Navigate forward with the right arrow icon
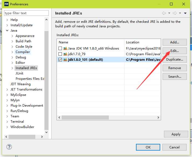The height and width of the screenshot is (157, 192). point(175,13)
